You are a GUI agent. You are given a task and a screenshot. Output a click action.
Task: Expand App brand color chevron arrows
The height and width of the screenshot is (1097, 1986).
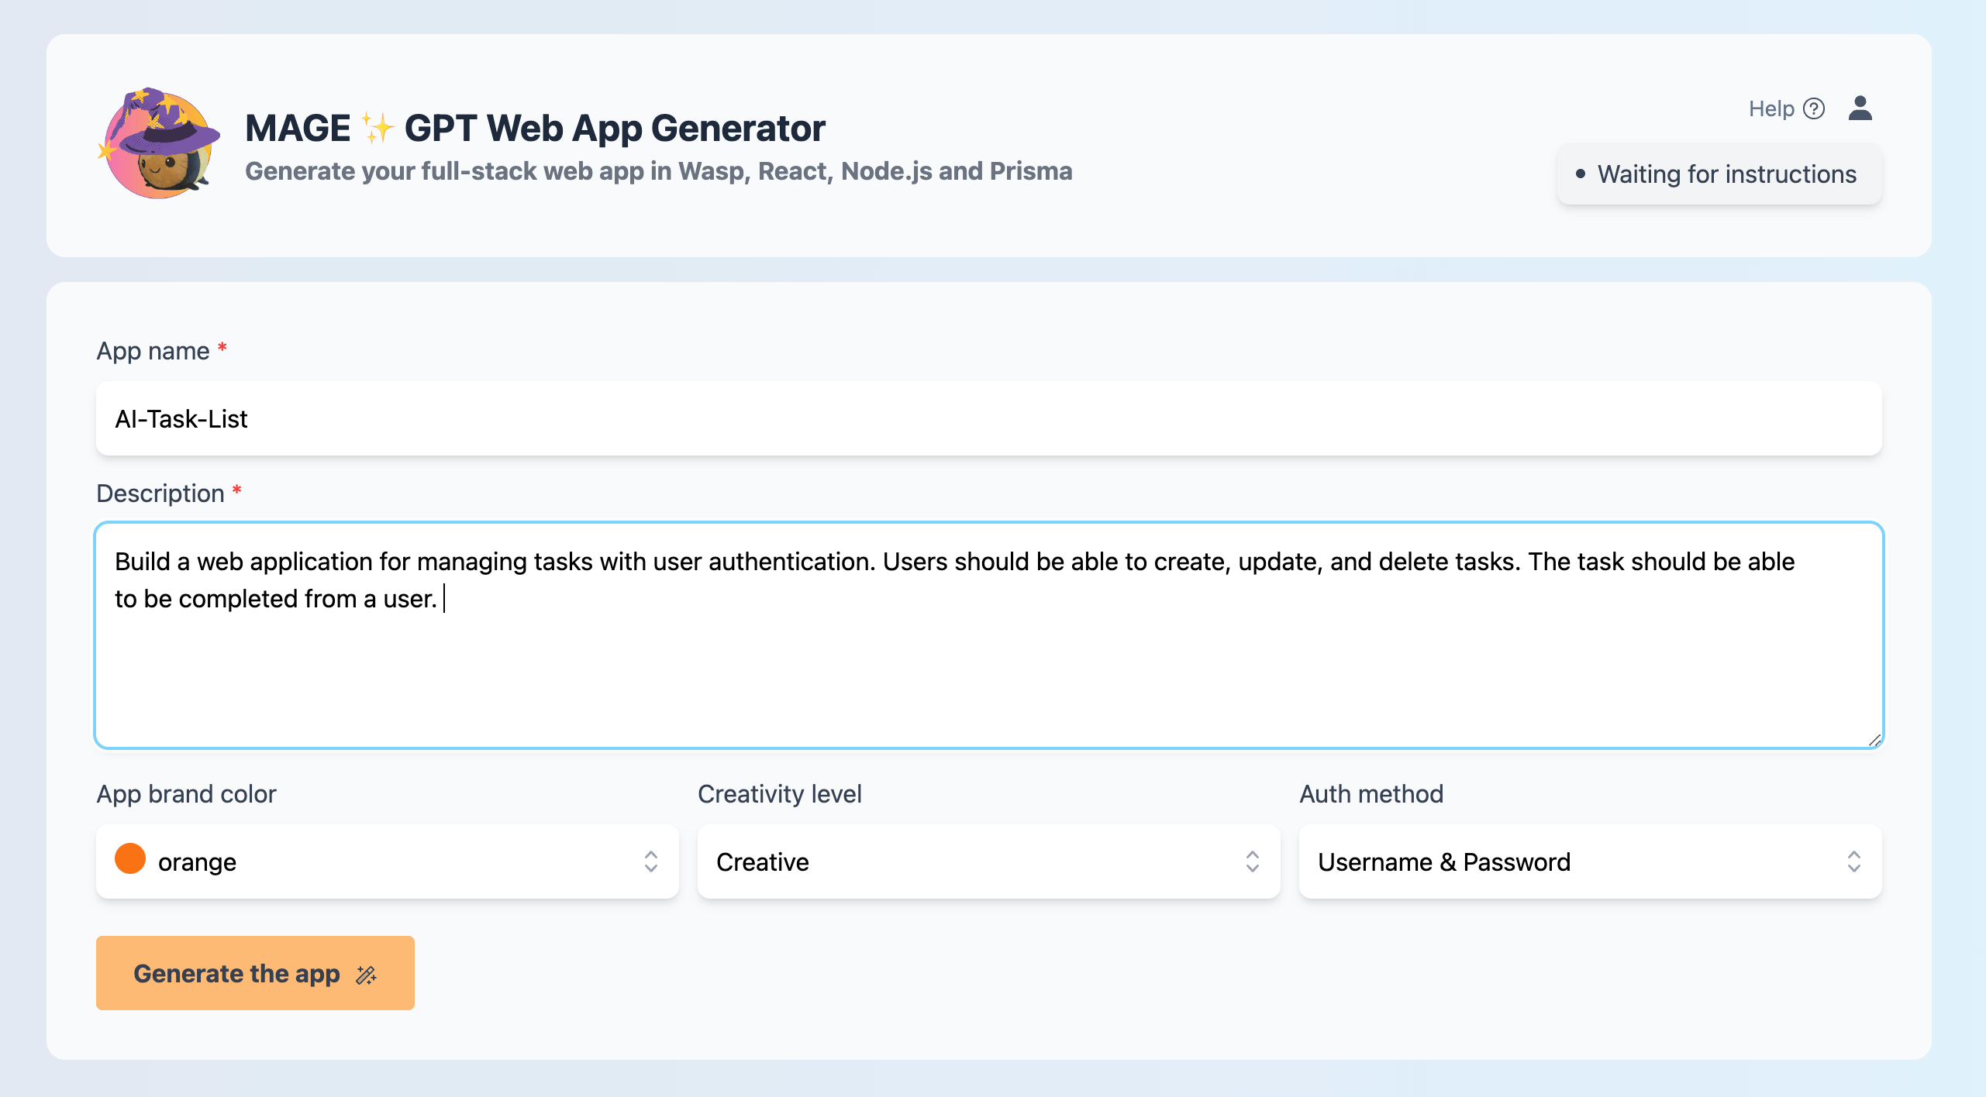(x=651, y=861)
